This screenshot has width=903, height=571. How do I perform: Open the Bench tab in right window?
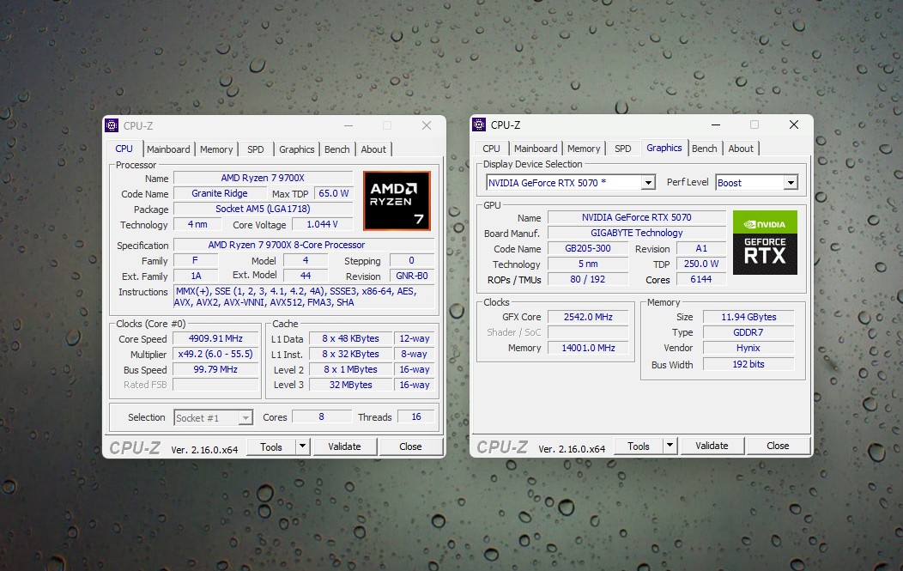point(705,149)
